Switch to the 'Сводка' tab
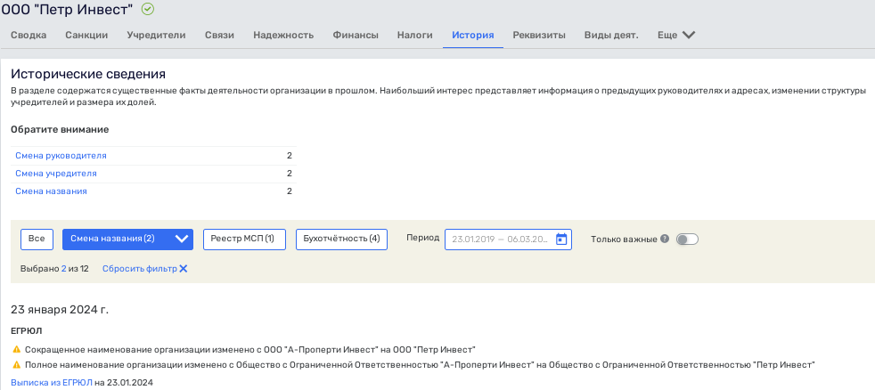875x390 pixels. tap(29, 36)
